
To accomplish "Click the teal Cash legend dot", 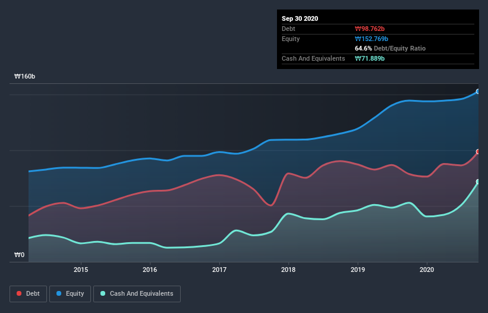I will tap(103, 293).
